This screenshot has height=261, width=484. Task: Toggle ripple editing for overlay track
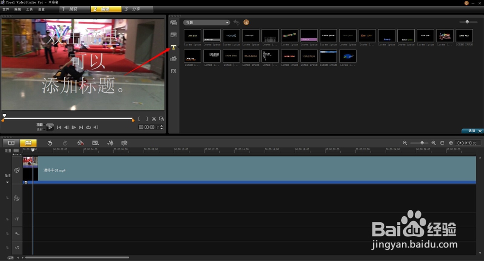tap(7, 198)
